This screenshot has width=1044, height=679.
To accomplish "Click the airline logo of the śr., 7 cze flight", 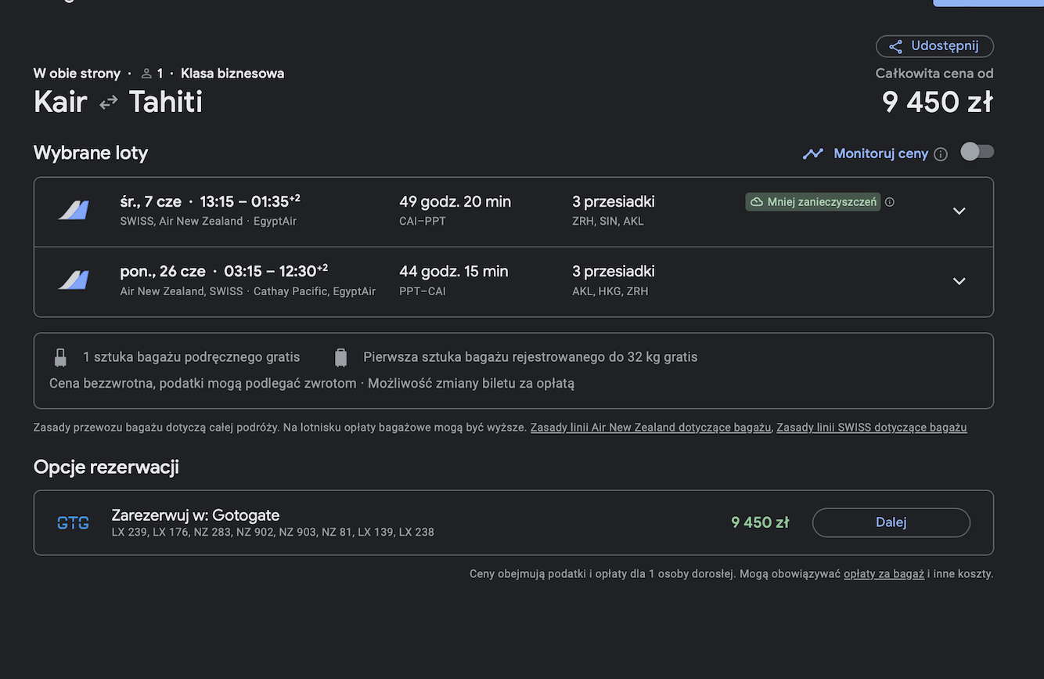I will click(x=74, y=211).
